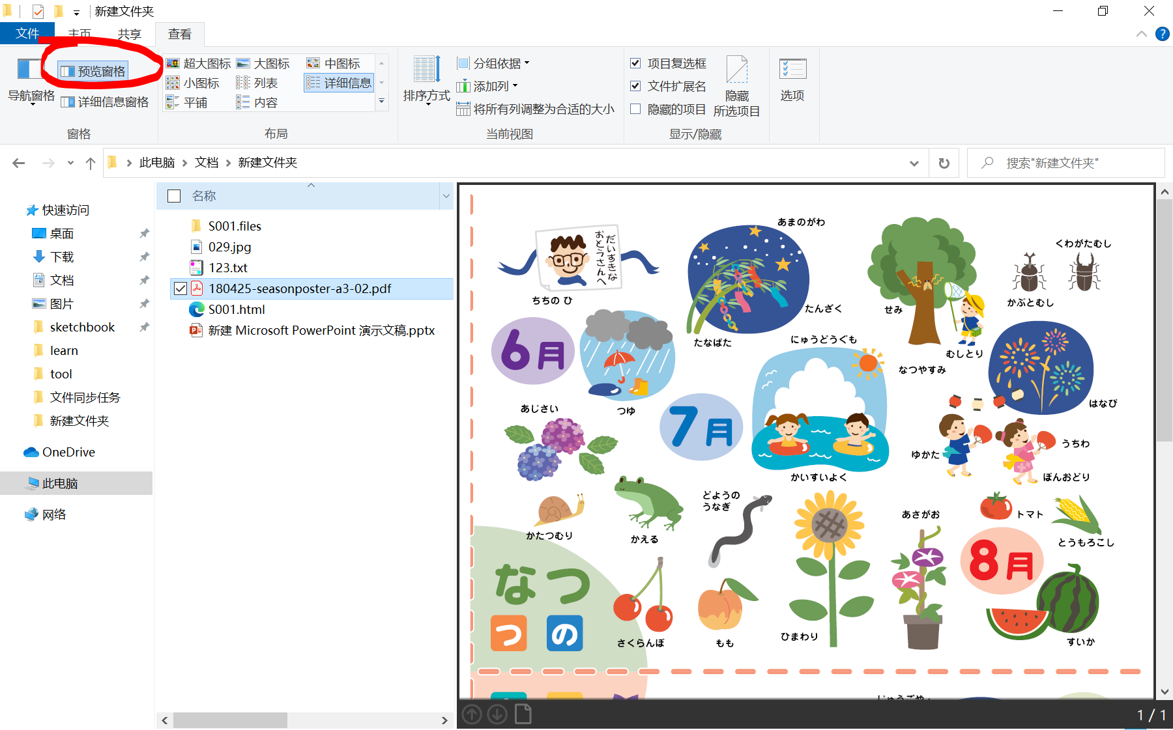Enable the Hidden items checkbox
Viewport: 1173px width, 730px height.
click(x=635, y=109)
